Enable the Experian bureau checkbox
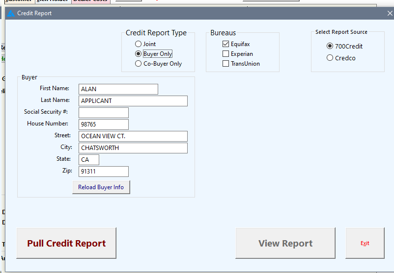The height and width of the screenshot is (273, 394). (x=226, y=54)
